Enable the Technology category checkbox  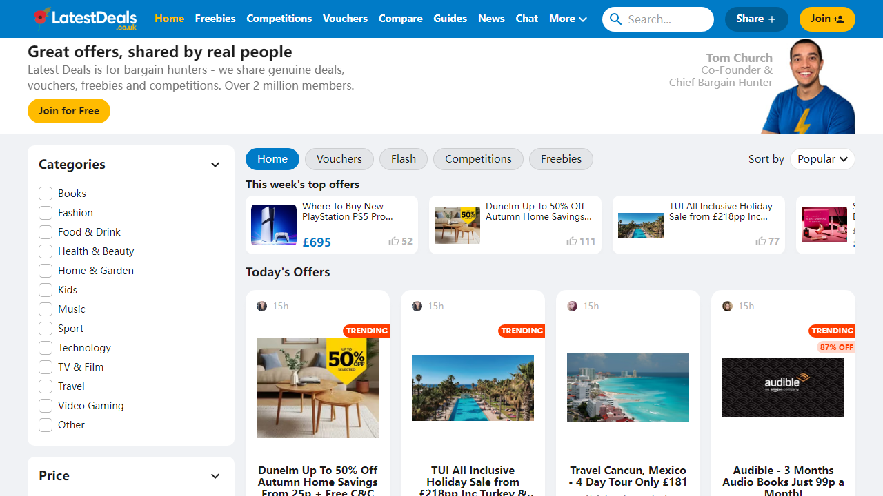point(45,348)
